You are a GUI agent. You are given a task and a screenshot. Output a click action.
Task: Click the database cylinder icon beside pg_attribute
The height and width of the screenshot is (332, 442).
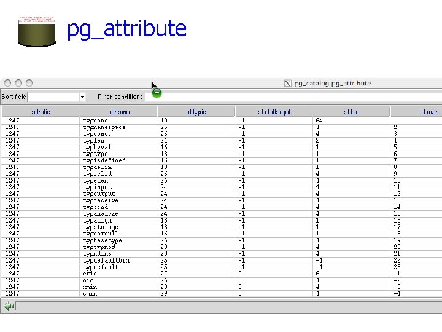37,31
